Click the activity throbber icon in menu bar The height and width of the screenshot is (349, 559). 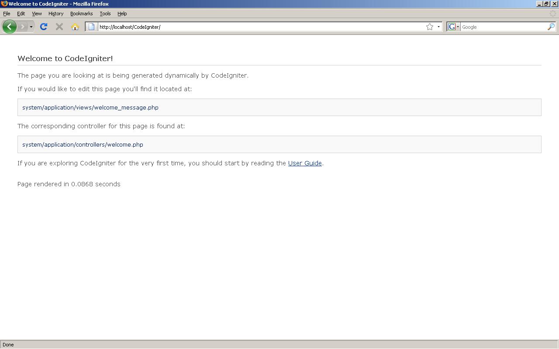(x=553, y=14)
